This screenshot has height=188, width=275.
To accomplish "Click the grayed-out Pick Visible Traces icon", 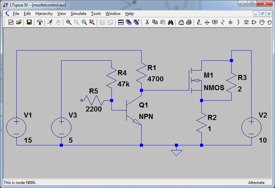I will (110, 22).
